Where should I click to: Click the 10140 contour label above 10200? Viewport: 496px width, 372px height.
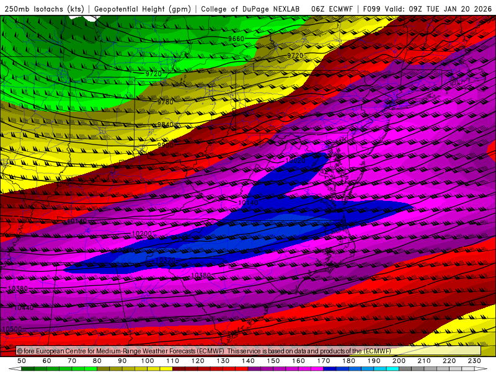click(x=77, y=221)
